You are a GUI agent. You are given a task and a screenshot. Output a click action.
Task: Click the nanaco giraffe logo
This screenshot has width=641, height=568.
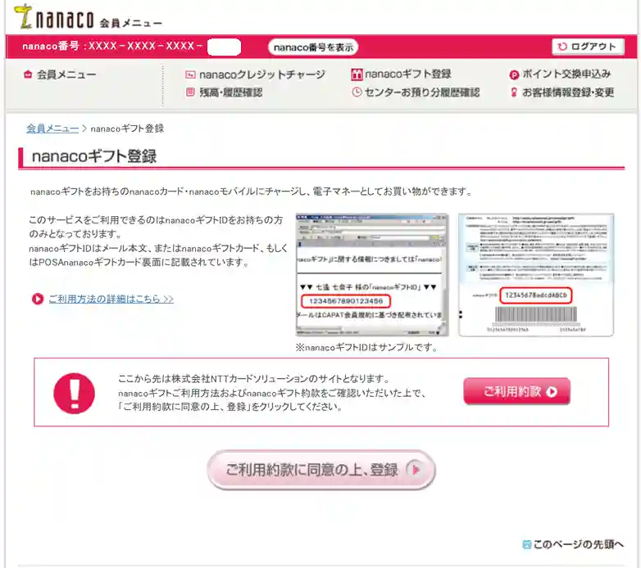click(23, 16)
